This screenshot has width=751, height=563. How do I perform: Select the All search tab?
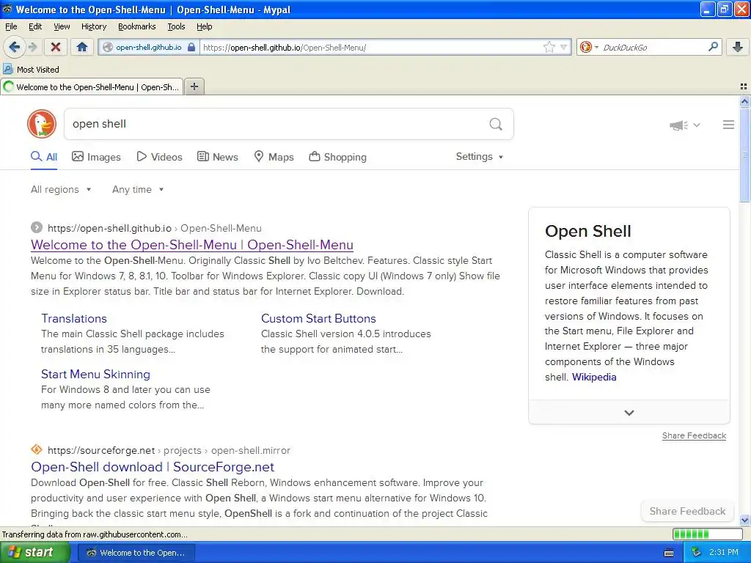(44, 157)
